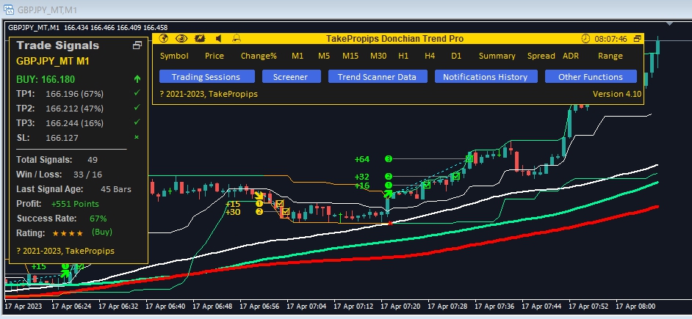692x319 pixels.
Task: Click the green circle 3 marker at +64
Action: click(x=389, y=158)
